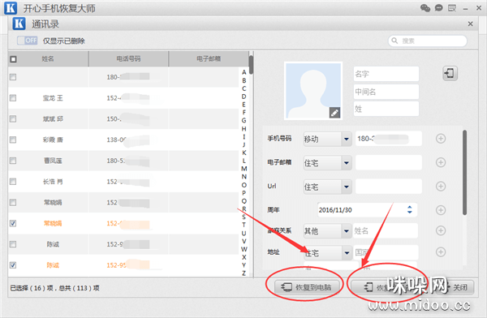Image resolution: width=487 pixels, height=318 pixels.
Task: Select the 斌斌 邱 contact name
Action: [53, 119]
